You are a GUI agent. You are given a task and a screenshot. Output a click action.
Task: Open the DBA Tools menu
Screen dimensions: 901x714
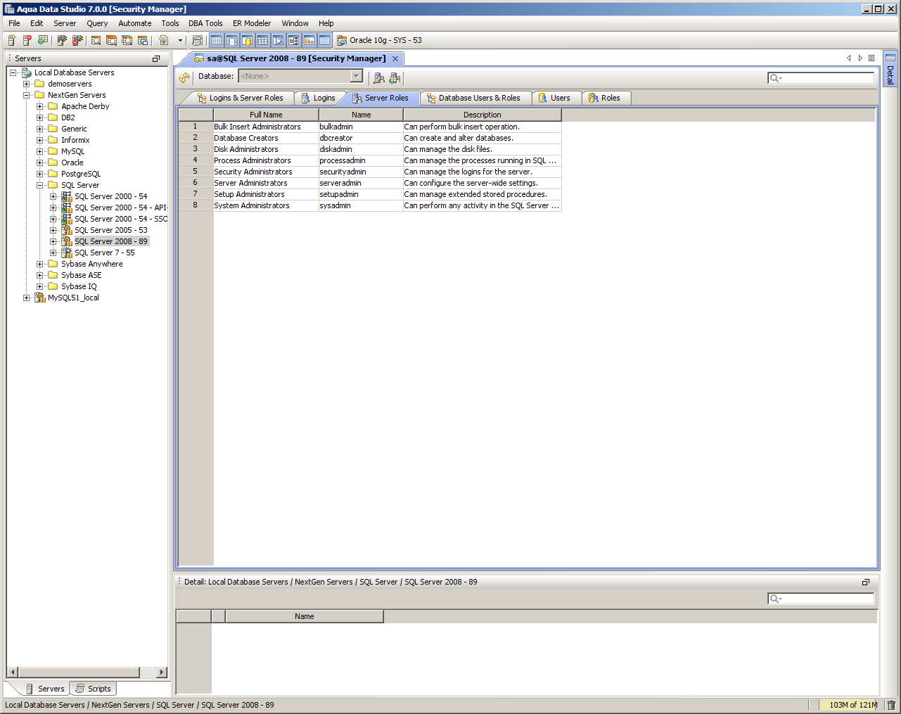point(205,23)
